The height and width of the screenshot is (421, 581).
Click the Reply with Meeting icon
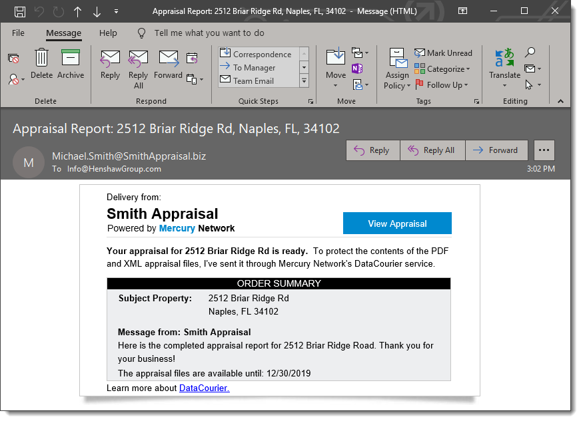192,58
